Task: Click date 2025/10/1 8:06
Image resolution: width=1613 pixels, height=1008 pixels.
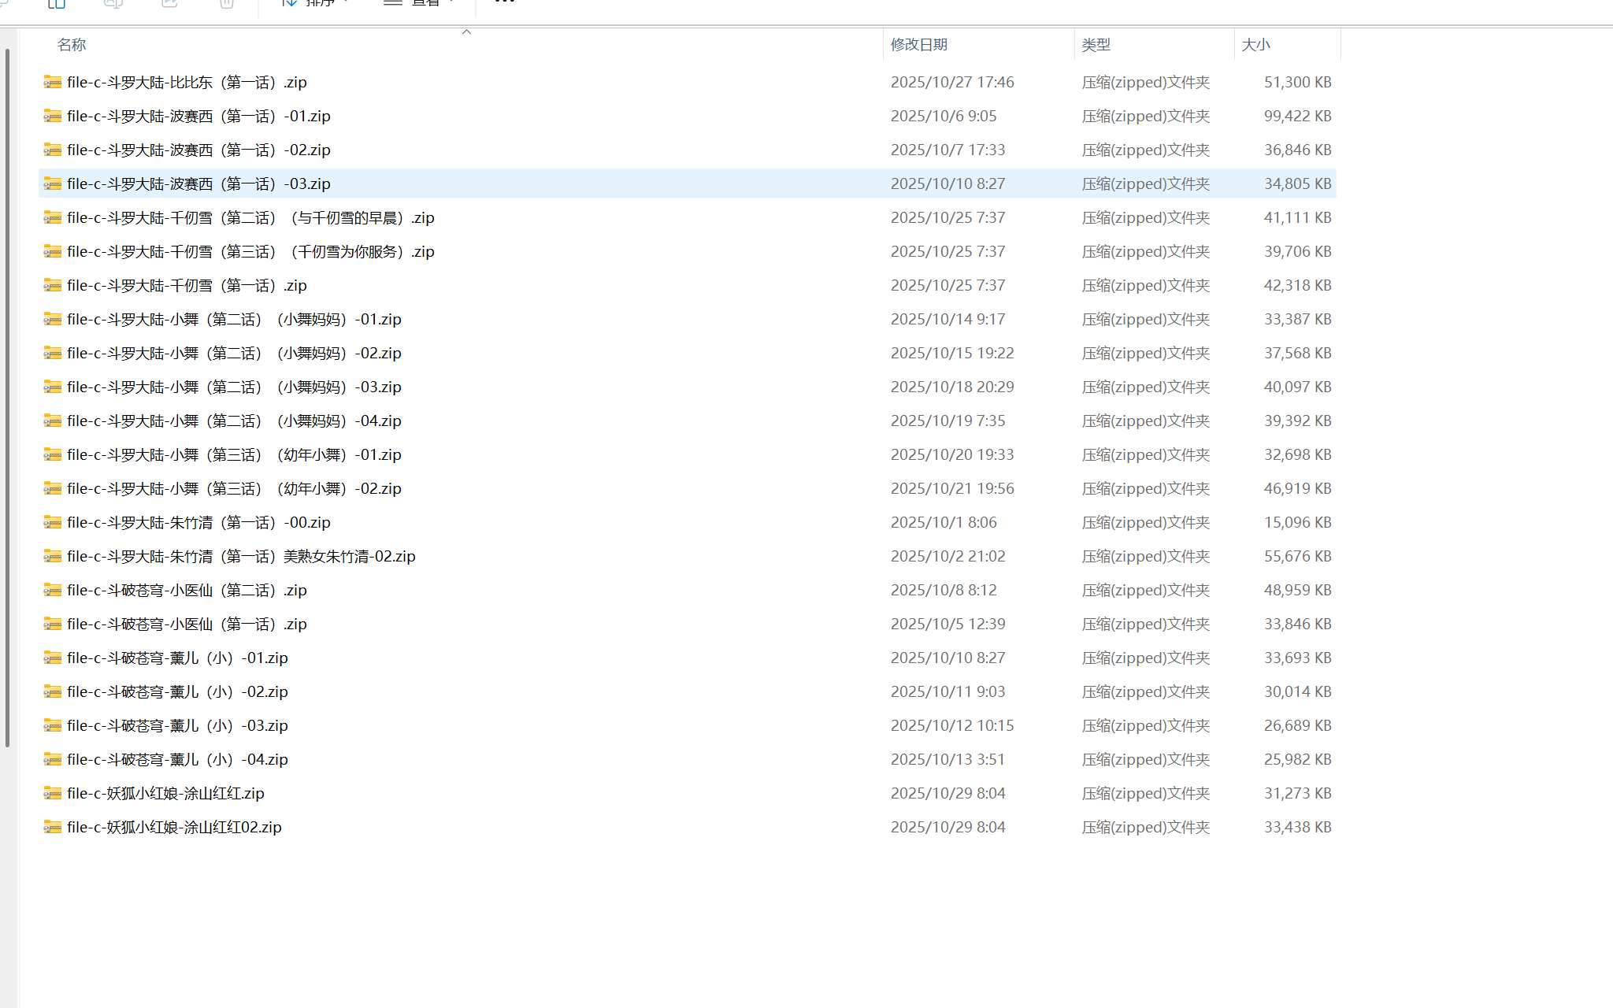Action: click(x=944, y=522)
